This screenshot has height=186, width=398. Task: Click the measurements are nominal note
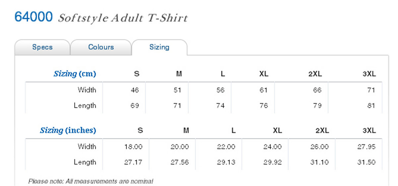pos(91,181)
